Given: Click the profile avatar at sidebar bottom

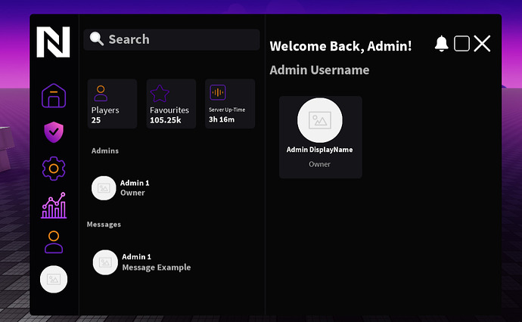Looking at the screenshot, I should click(54, 279).
